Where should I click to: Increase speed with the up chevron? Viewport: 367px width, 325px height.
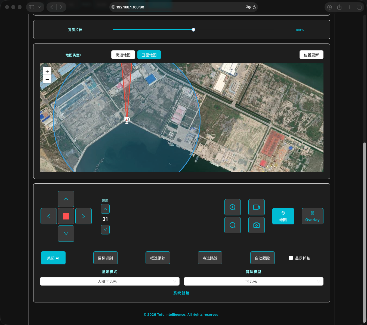pos(105,209)
